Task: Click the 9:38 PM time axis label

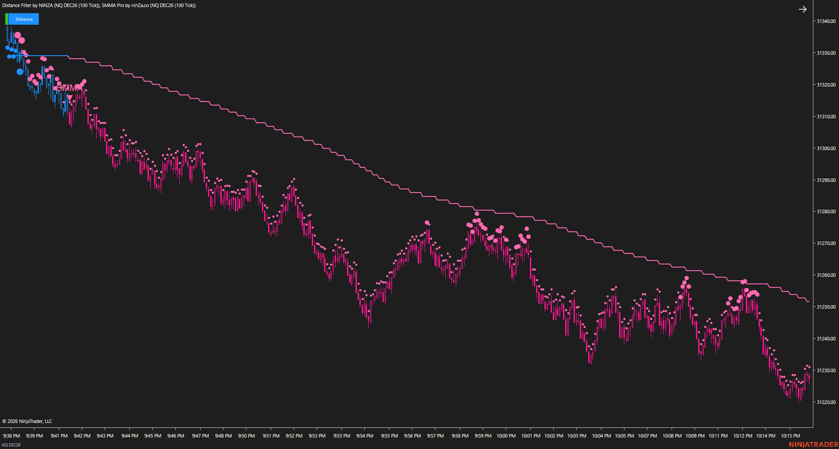Action: click(11, 436)
